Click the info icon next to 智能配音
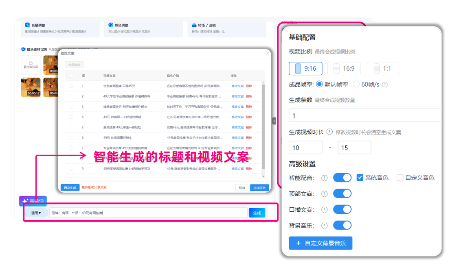This screenshot has height=267, width=450. tap(324, 178)
